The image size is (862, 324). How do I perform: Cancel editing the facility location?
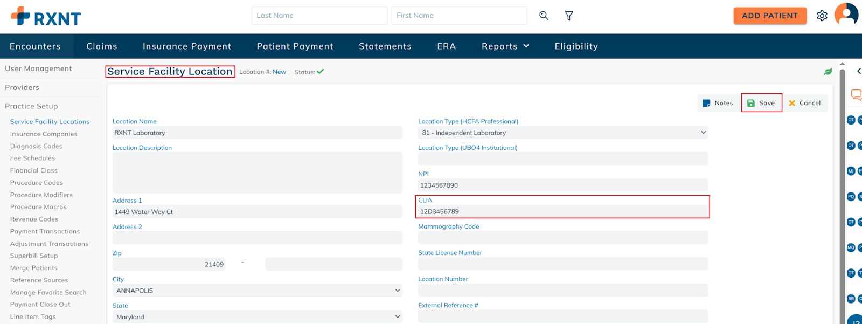tap(804, 103)
